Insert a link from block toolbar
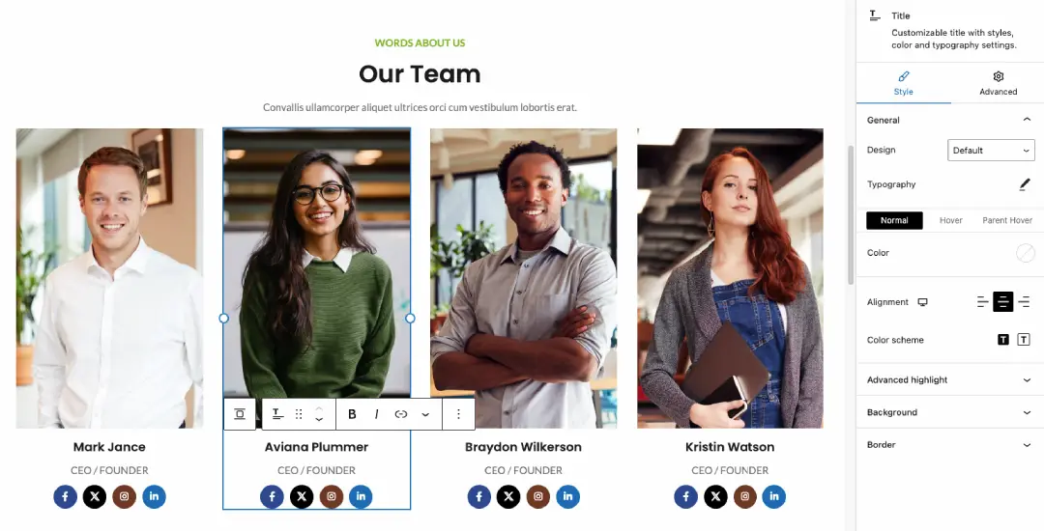Viewport: 1044px width, 531px height. [401, 414]
